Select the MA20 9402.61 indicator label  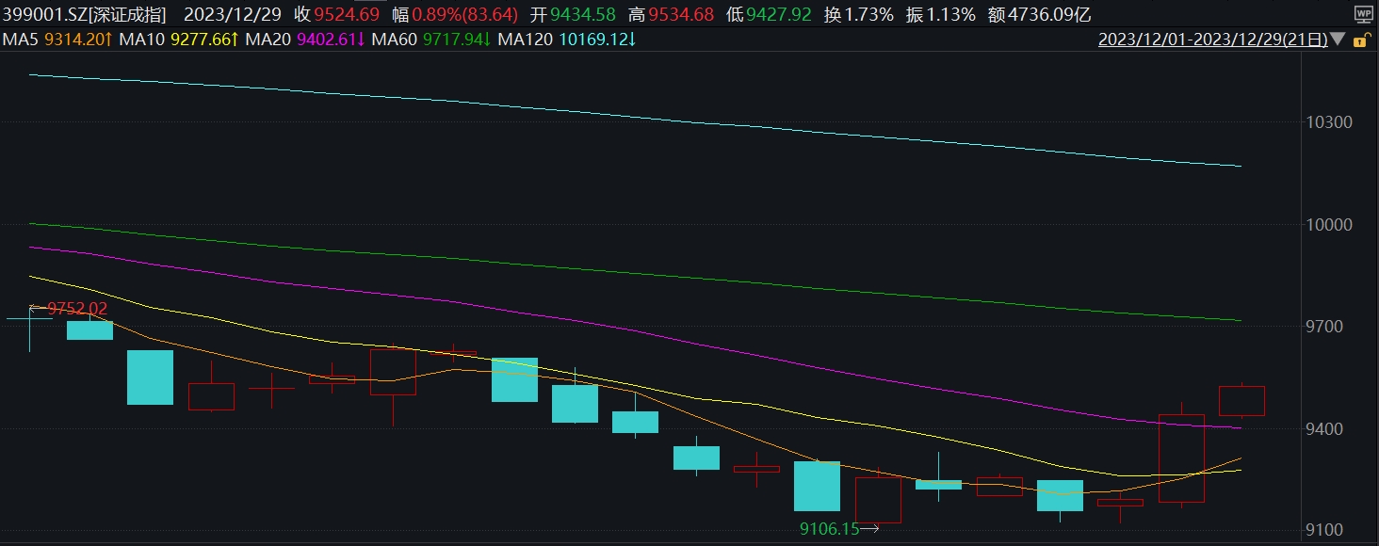306,40
